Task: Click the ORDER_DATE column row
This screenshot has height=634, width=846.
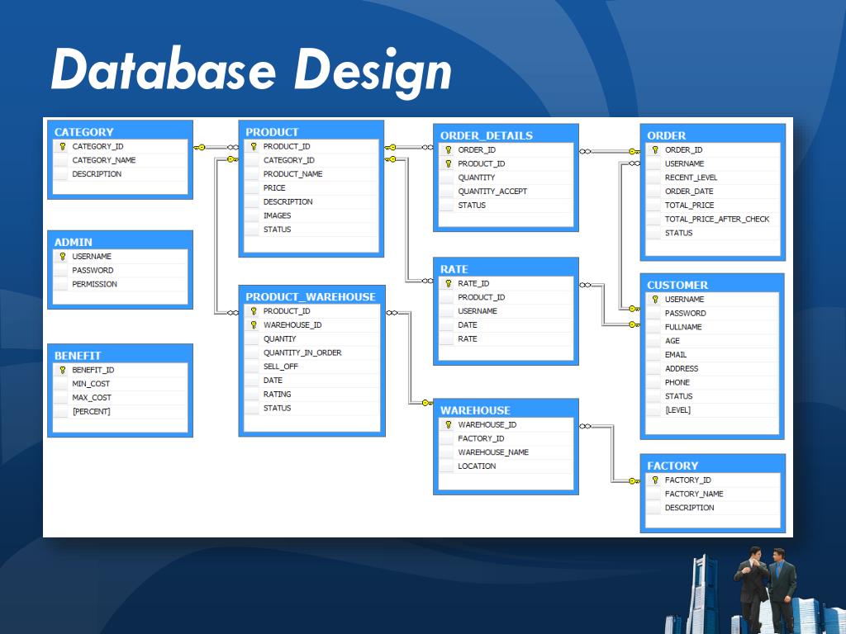Action: (713, 192)
